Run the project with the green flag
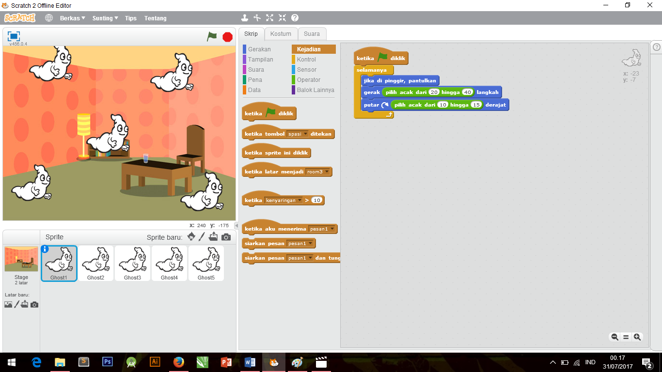Screen dimensions: 662x372 point(212,36)
